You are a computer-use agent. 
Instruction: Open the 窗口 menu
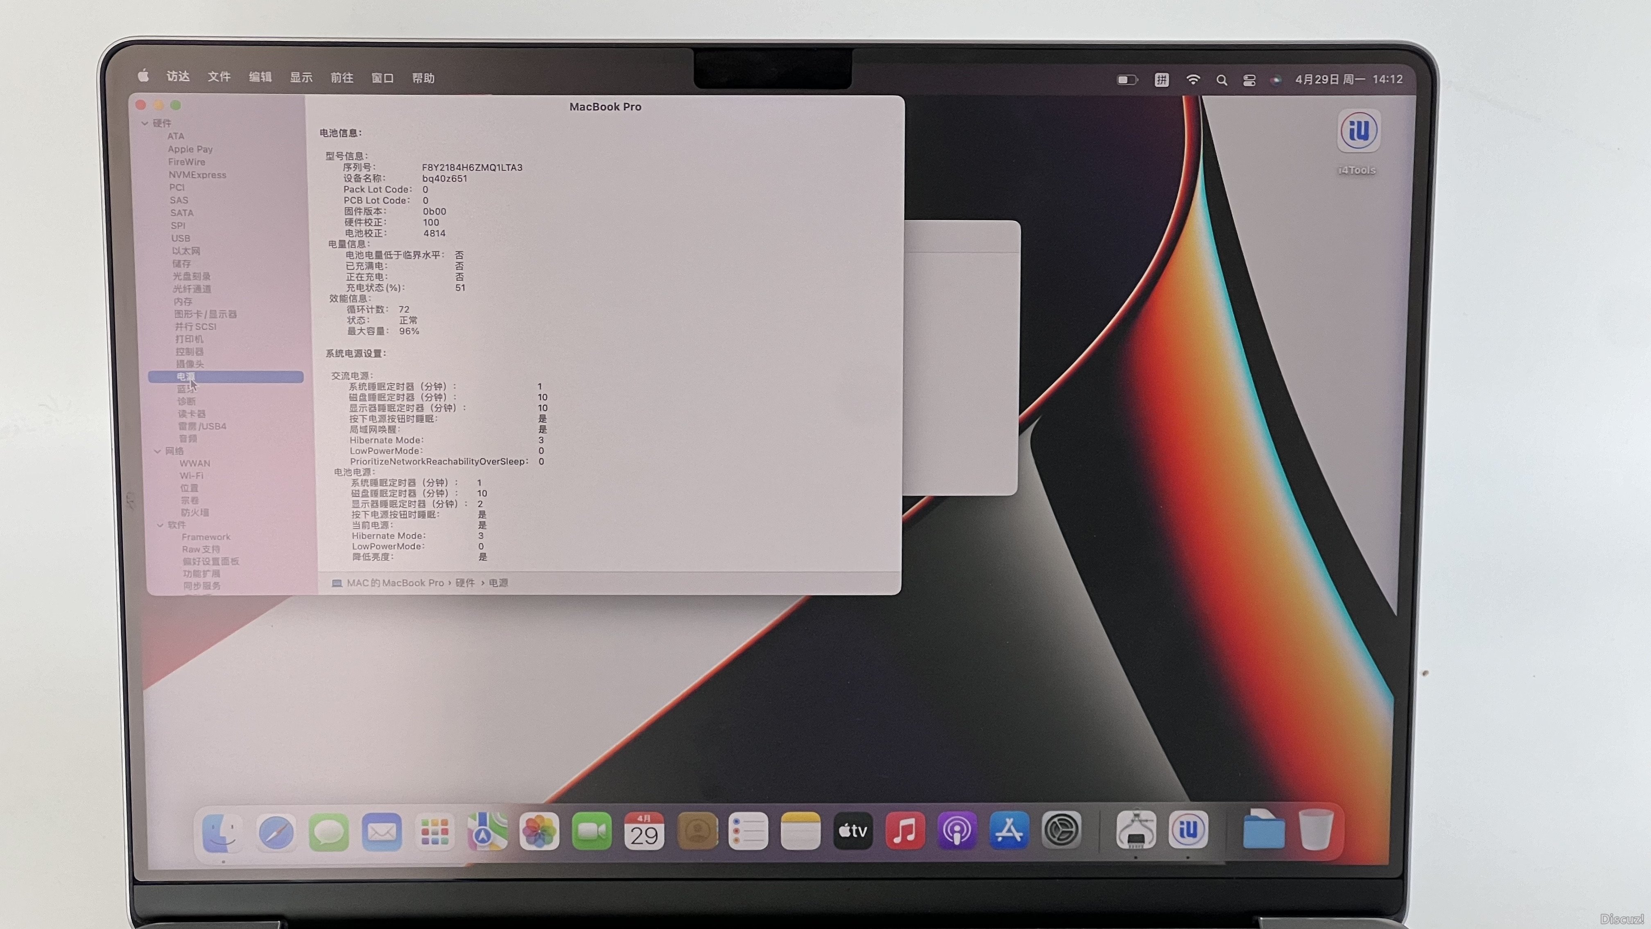point(382,78)
